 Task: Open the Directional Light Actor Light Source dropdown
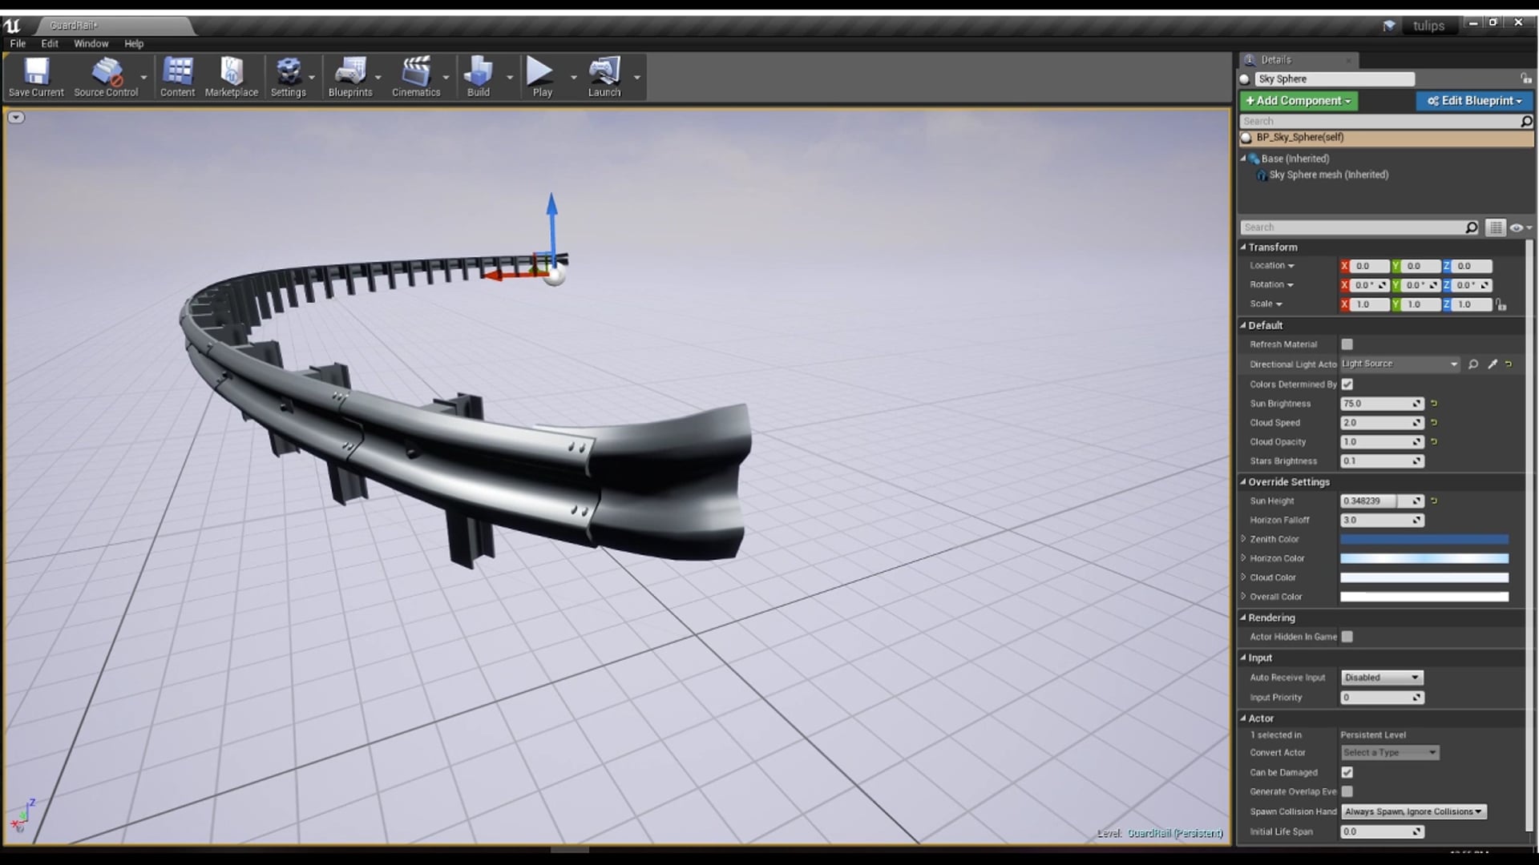(1400, 364)
